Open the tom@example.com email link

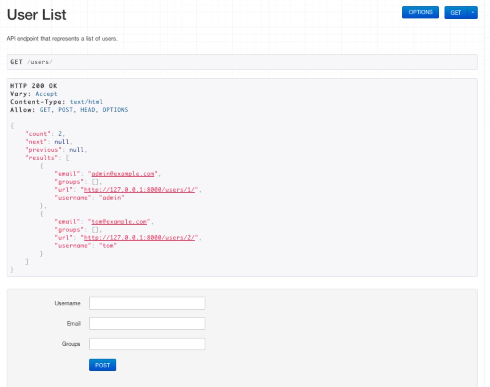[119, 222]
